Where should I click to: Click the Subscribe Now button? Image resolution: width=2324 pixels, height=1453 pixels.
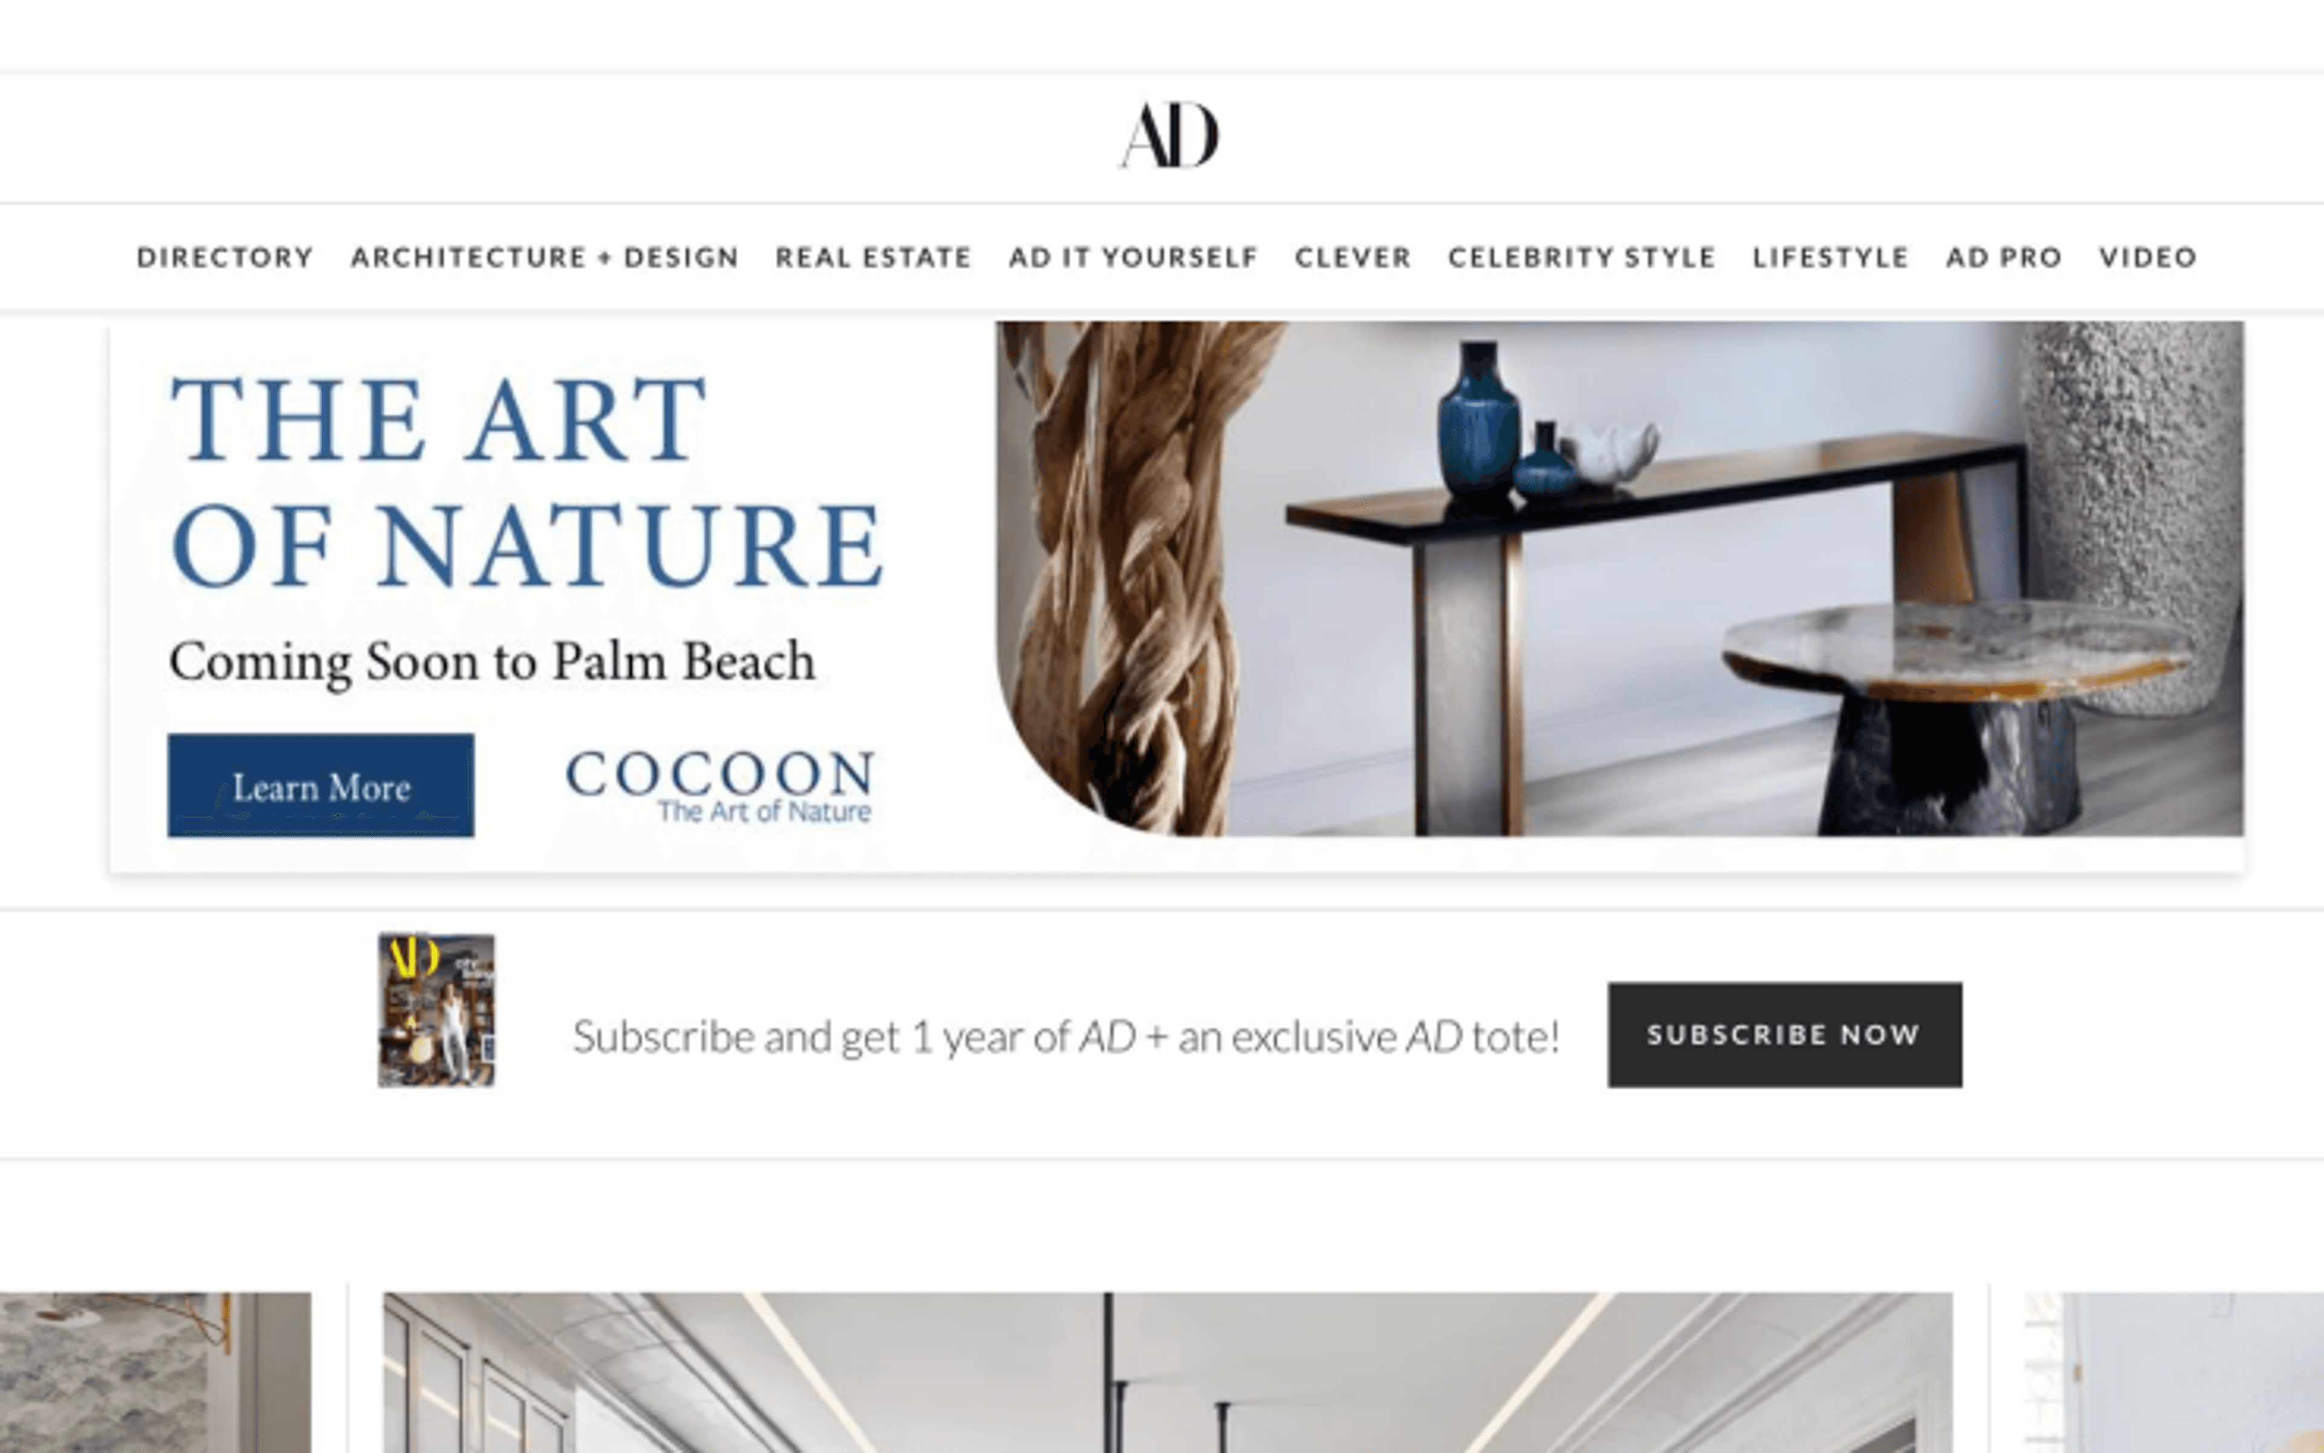point(1785,1035)
